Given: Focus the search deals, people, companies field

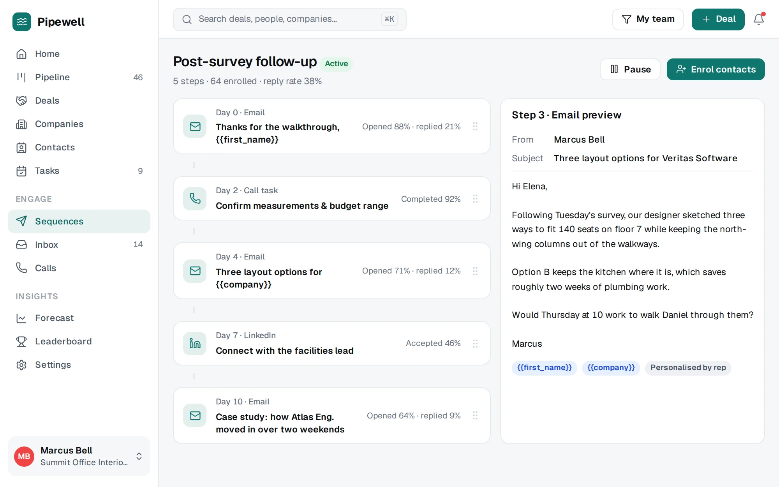Looking at the screenshot, I should [290, 19].
